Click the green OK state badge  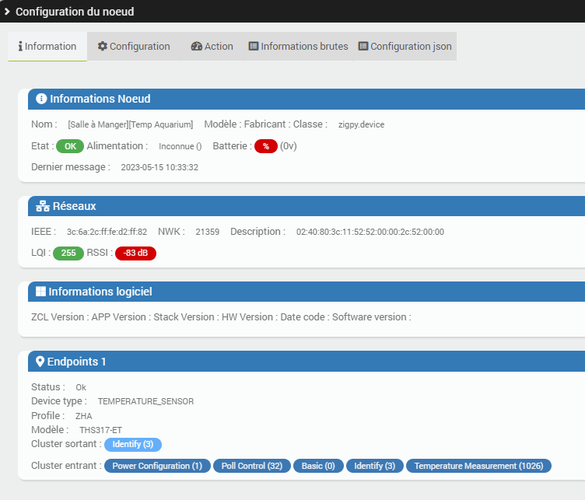coord(70,146)
